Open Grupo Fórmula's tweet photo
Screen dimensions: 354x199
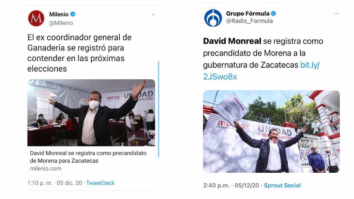(x=271, y=131)
